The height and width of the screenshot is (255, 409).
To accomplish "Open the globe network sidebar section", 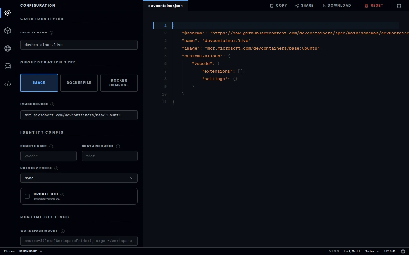I will click(x=8, y=48).
